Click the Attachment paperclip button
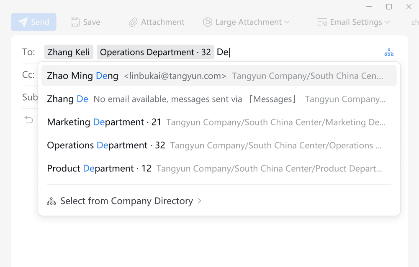The image size is (419, 267). (x=157, y=22)
